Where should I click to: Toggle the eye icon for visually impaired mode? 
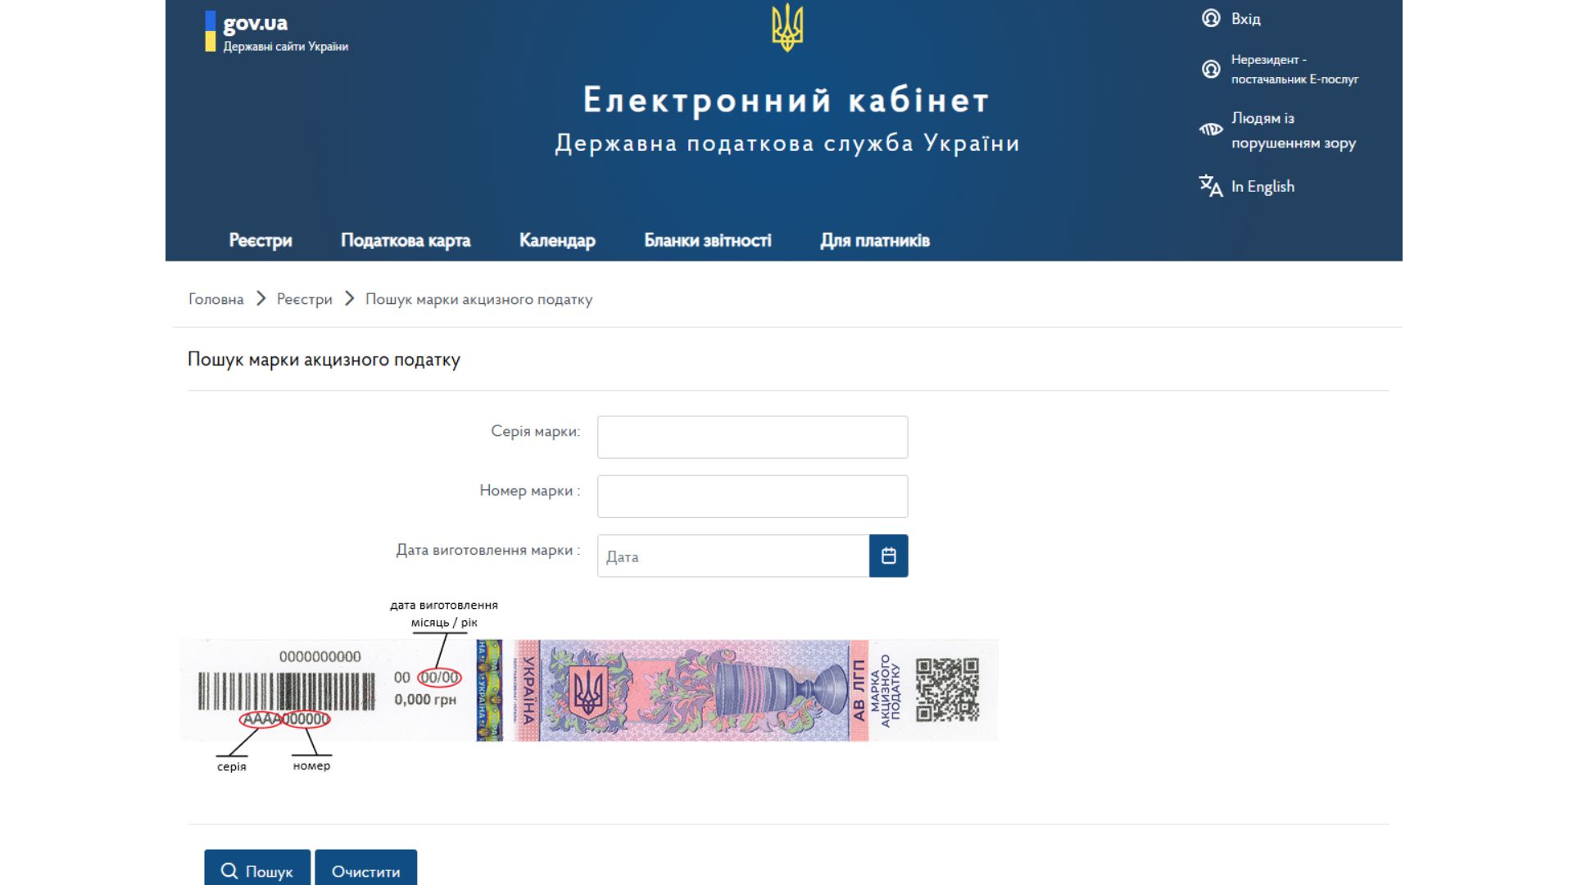(1211, 129)
